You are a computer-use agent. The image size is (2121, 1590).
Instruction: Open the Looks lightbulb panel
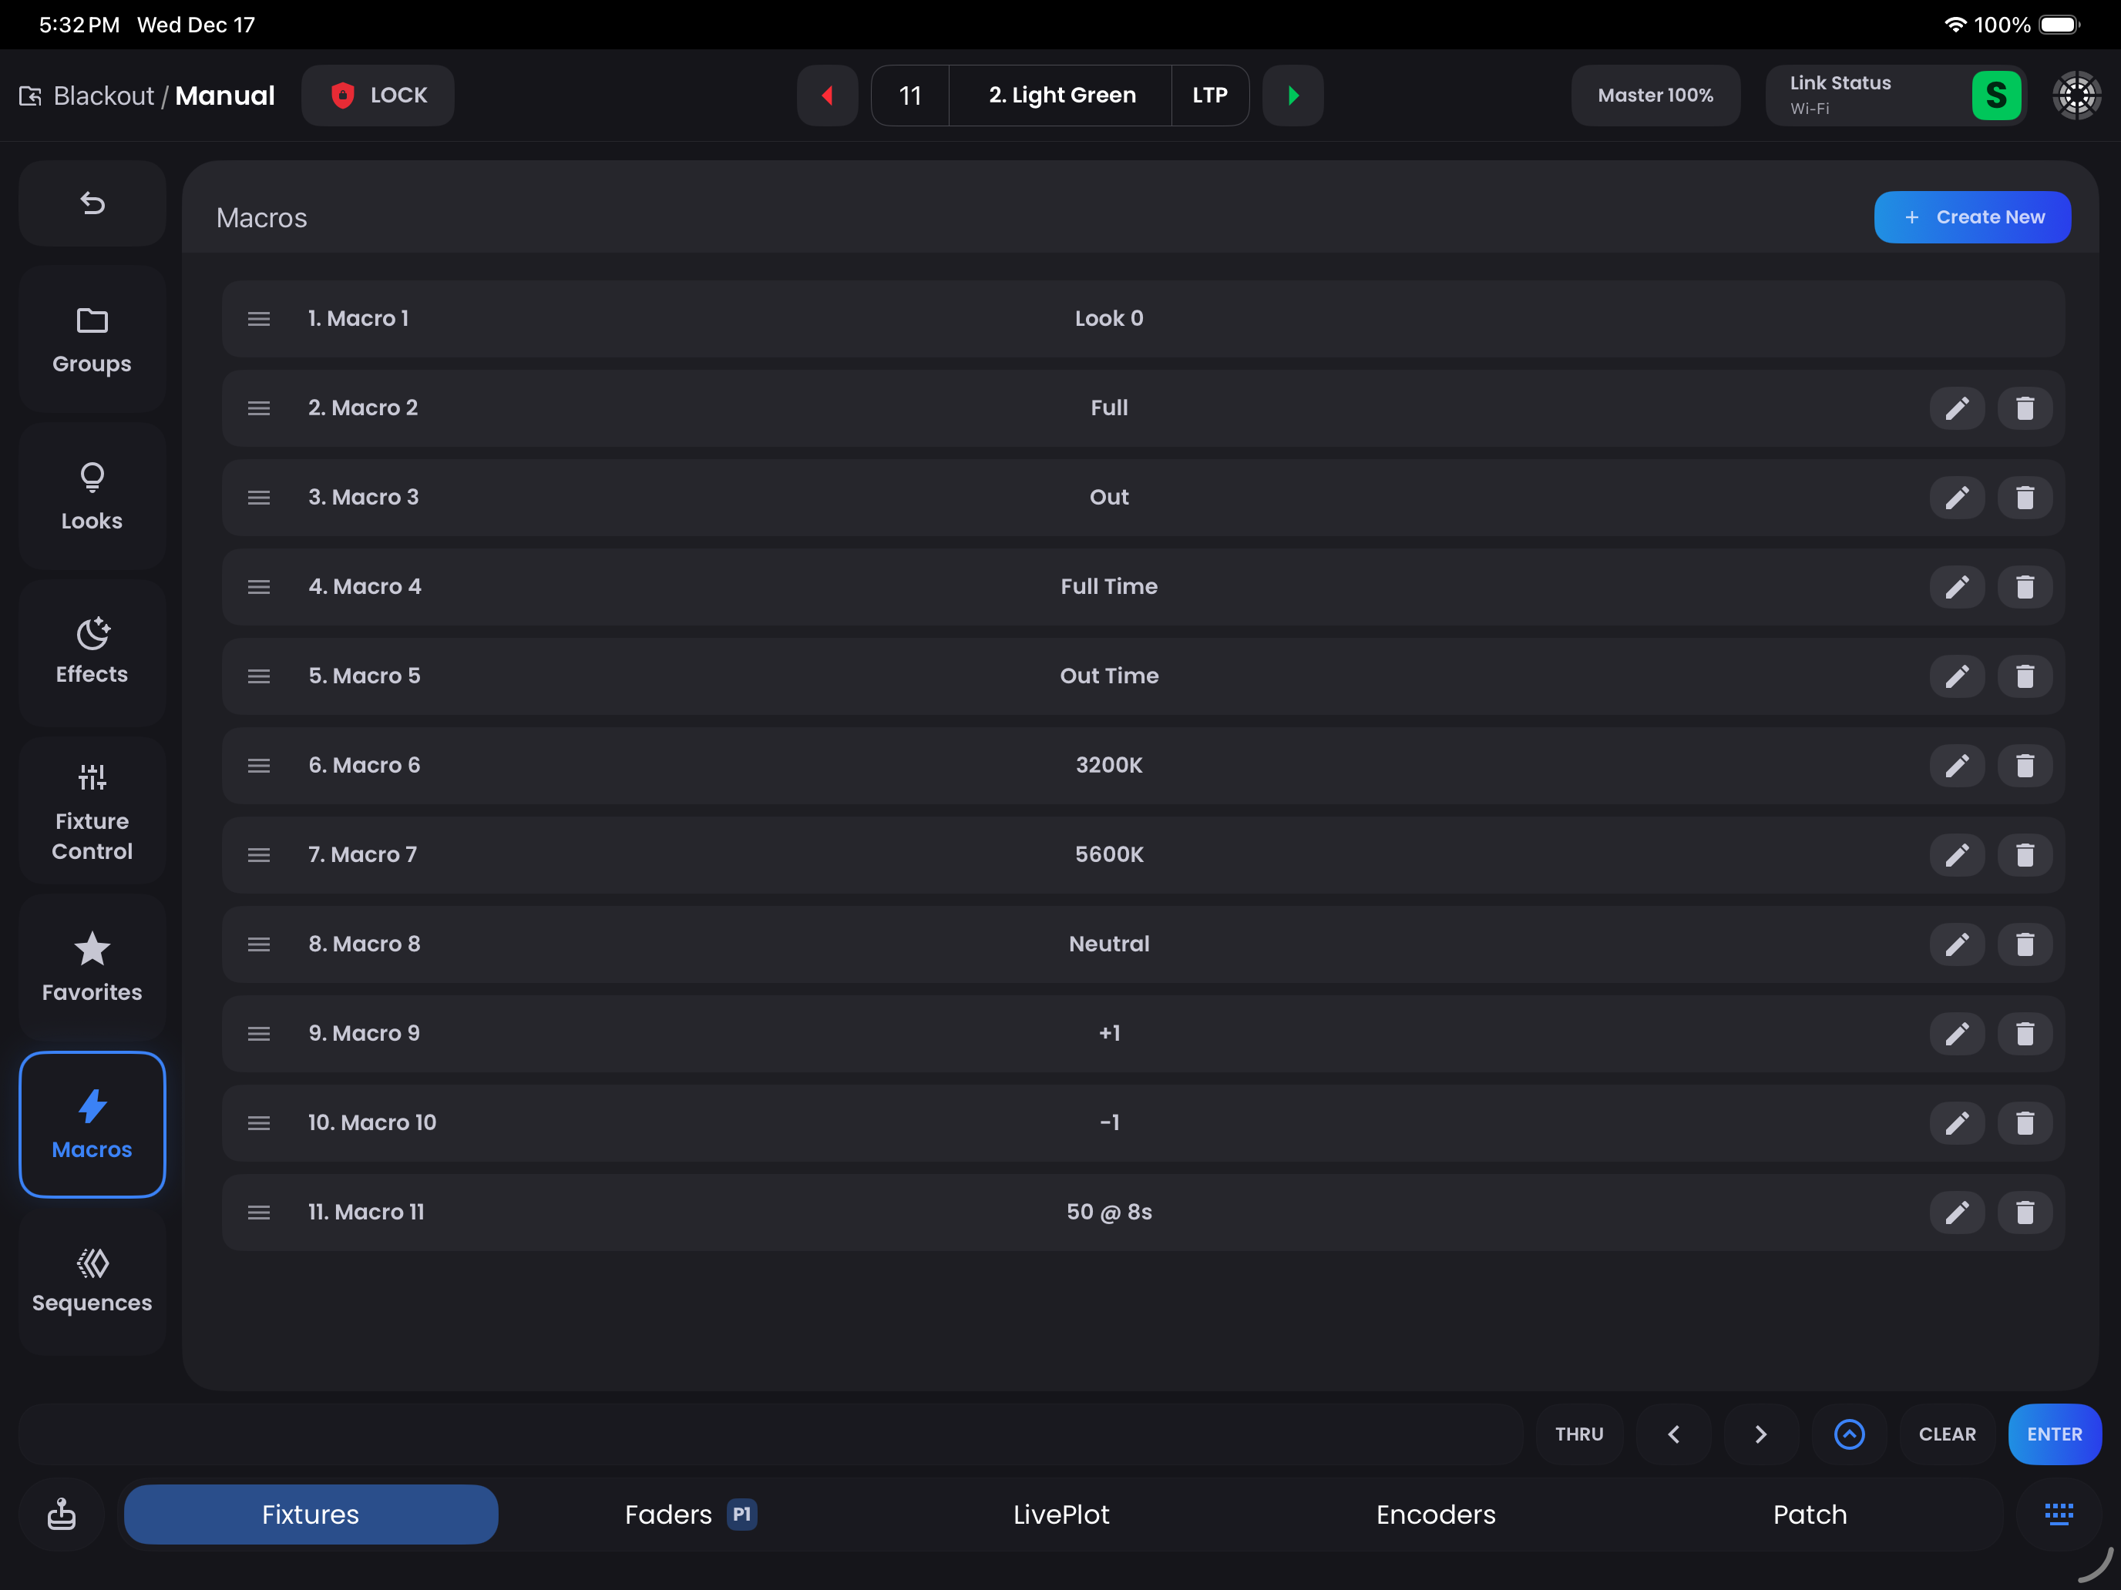pos(92,496)
